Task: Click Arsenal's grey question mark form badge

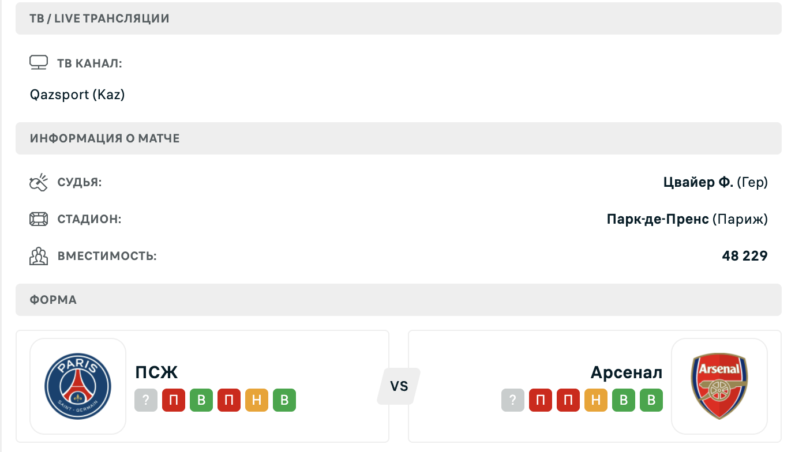Action: 513,400
